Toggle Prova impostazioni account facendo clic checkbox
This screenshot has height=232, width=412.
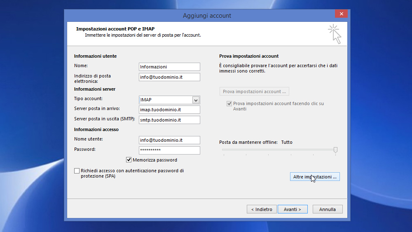(x=229, y=103)
